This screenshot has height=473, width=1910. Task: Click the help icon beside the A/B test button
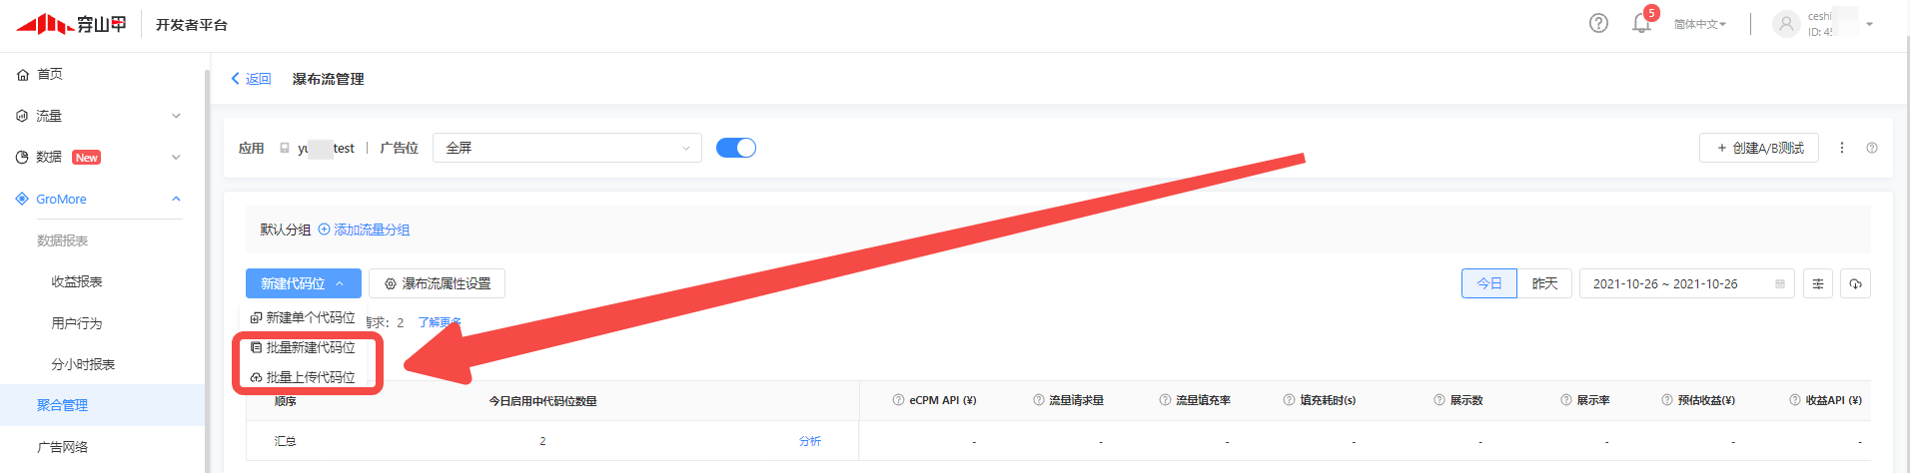click(1872, 148)
